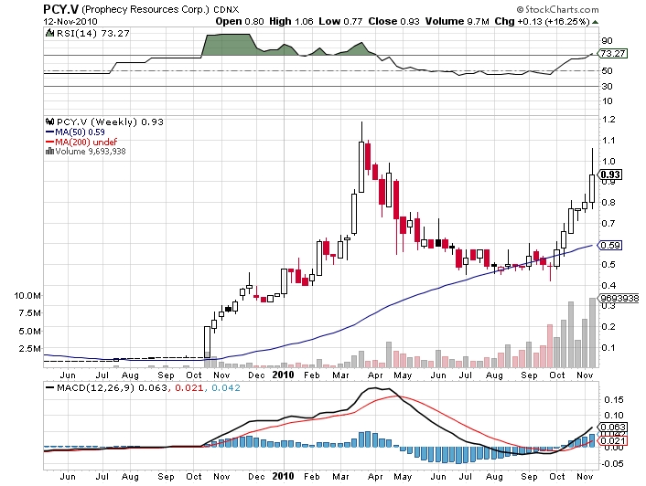Click the High 1.06 value

click(291, 21)
